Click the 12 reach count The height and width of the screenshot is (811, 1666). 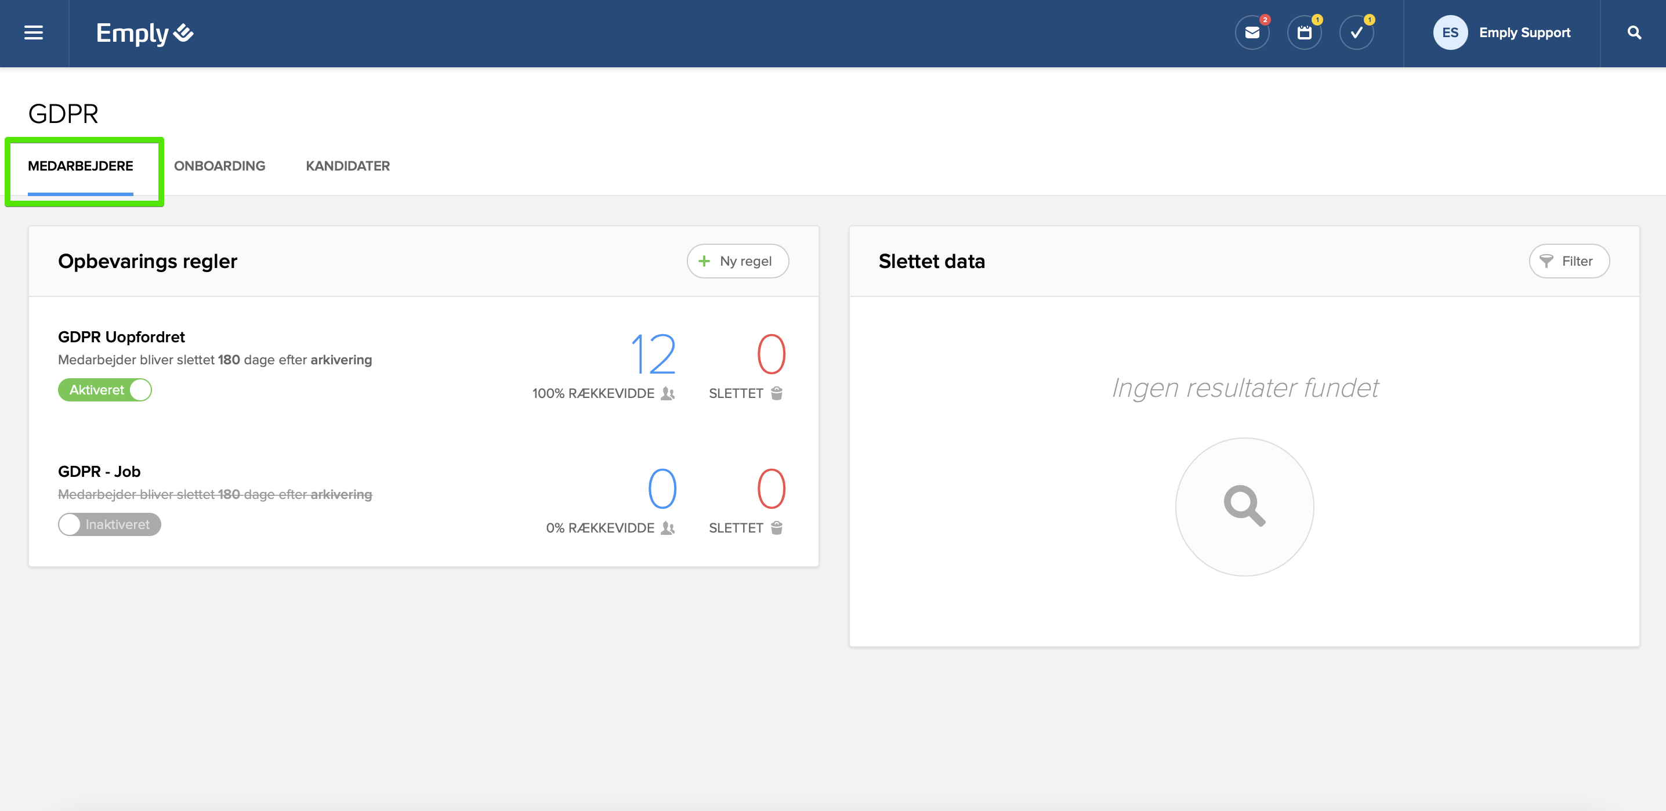(x=653, y=354)
